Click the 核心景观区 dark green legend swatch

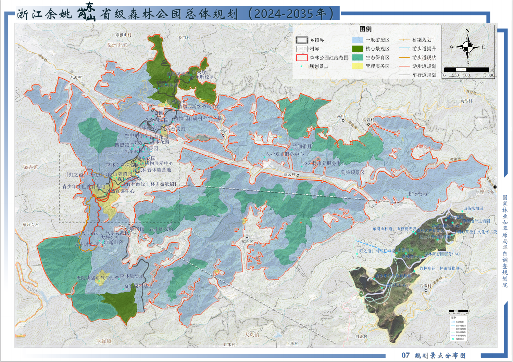pos(358,49)
